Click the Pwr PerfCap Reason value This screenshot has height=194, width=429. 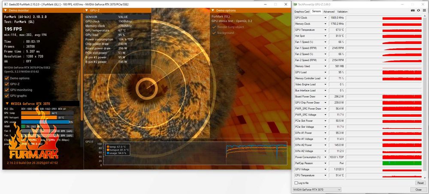tap(337, 163)
